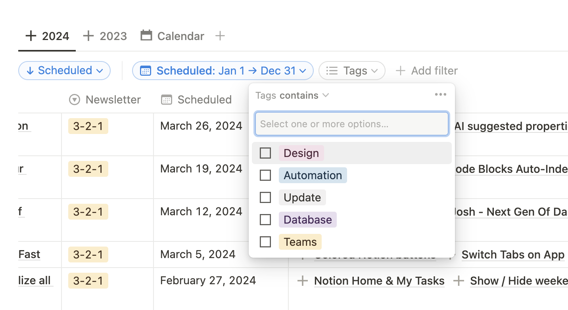568x310 pixels.
Task: Click the Select one or more options field
Action: click(x=351, y=124)
